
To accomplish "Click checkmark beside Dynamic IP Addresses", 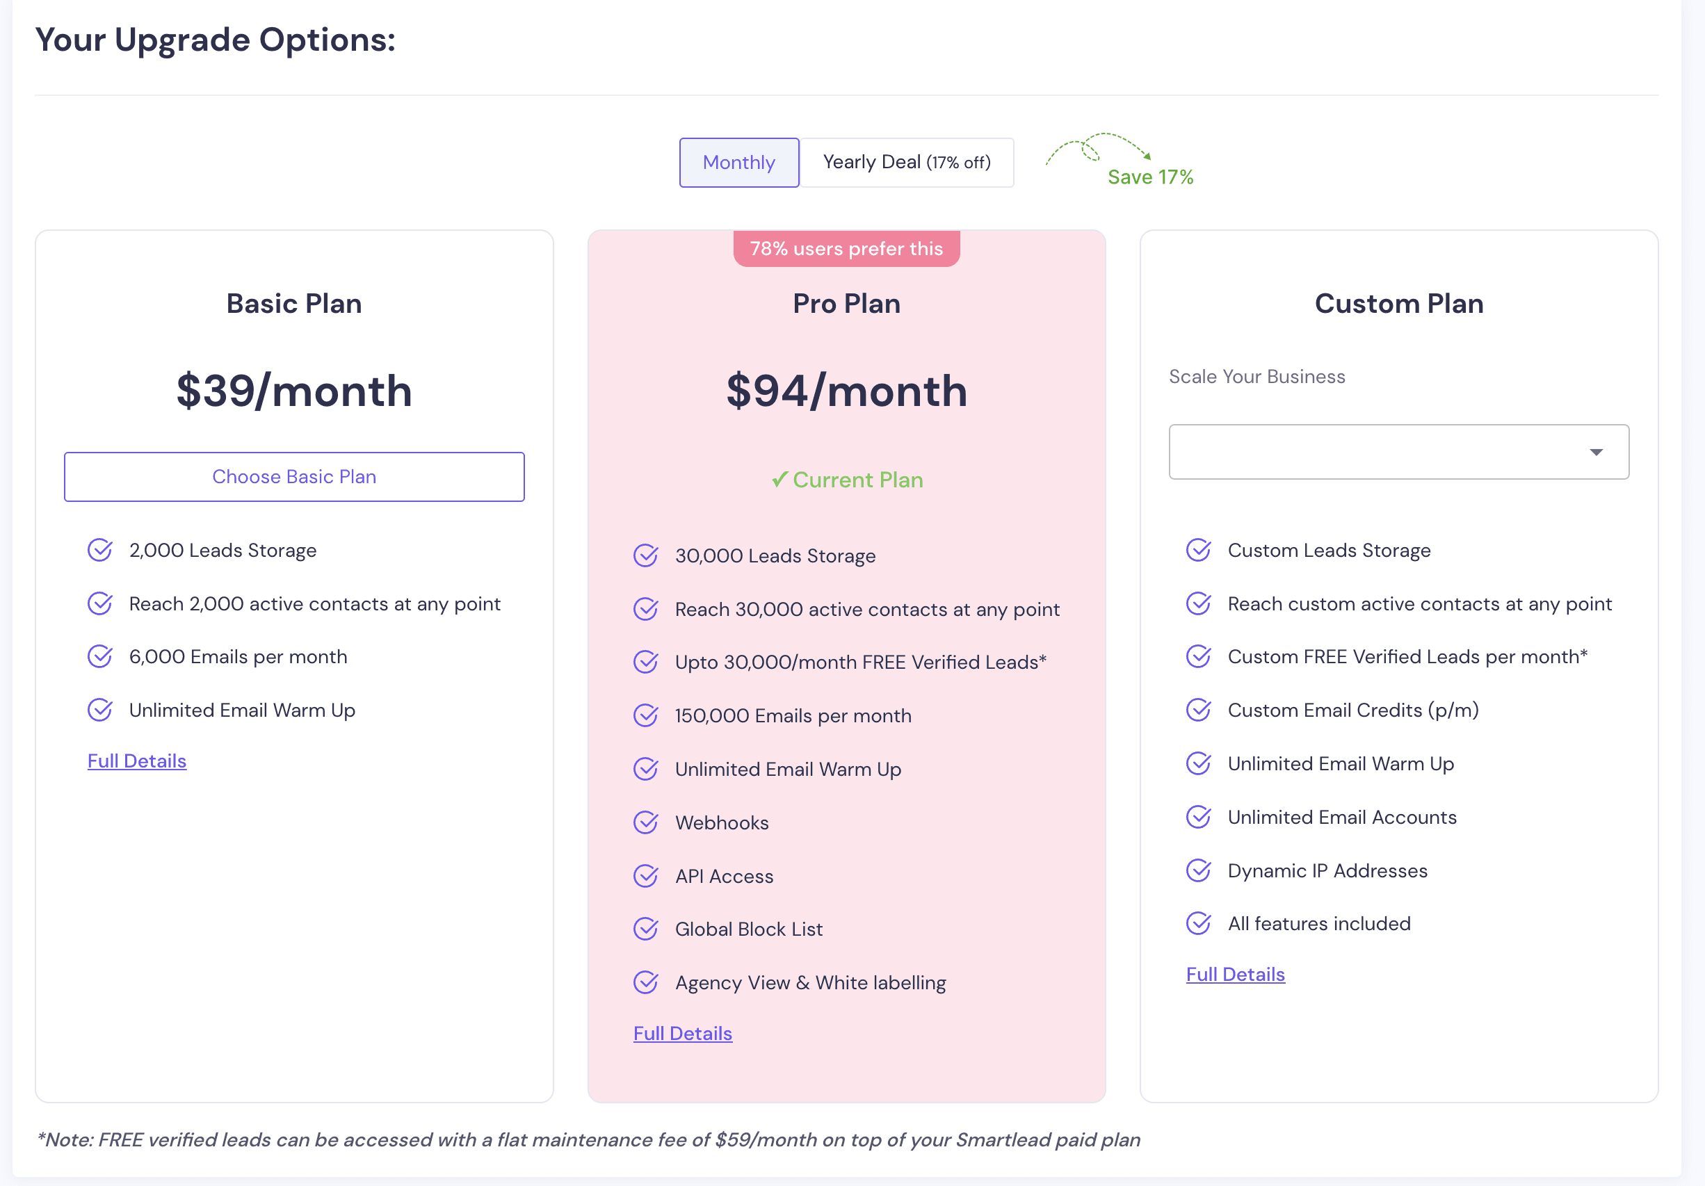I will click(x=1199, y=870).
